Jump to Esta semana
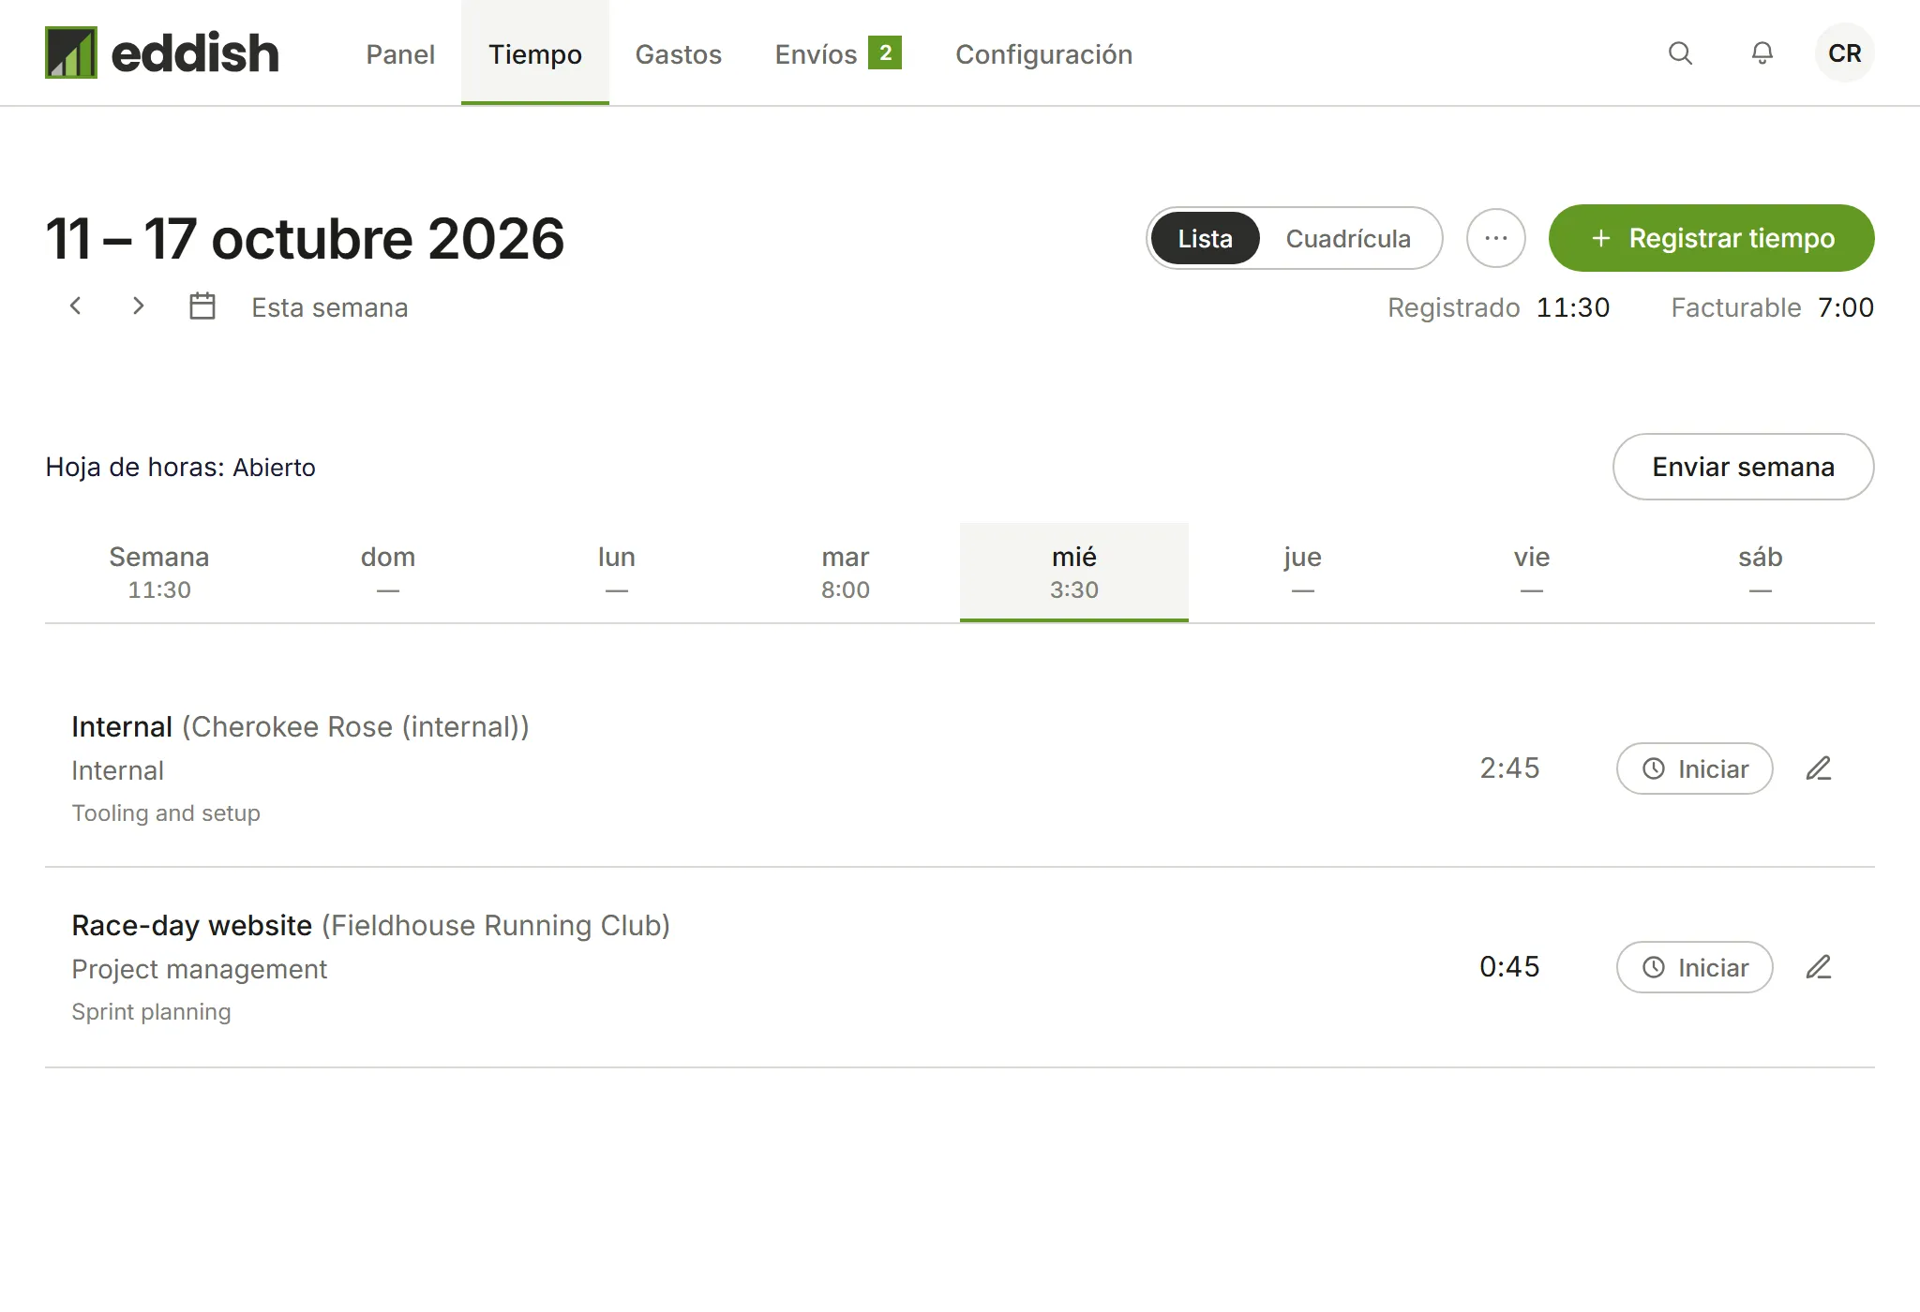This screenshot has width=1920, height=1312. pyautogui.click(x=329, y=307)
